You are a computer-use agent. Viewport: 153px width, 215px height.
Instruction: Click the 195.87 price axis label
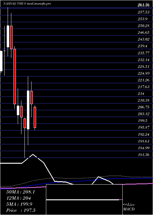144,127
